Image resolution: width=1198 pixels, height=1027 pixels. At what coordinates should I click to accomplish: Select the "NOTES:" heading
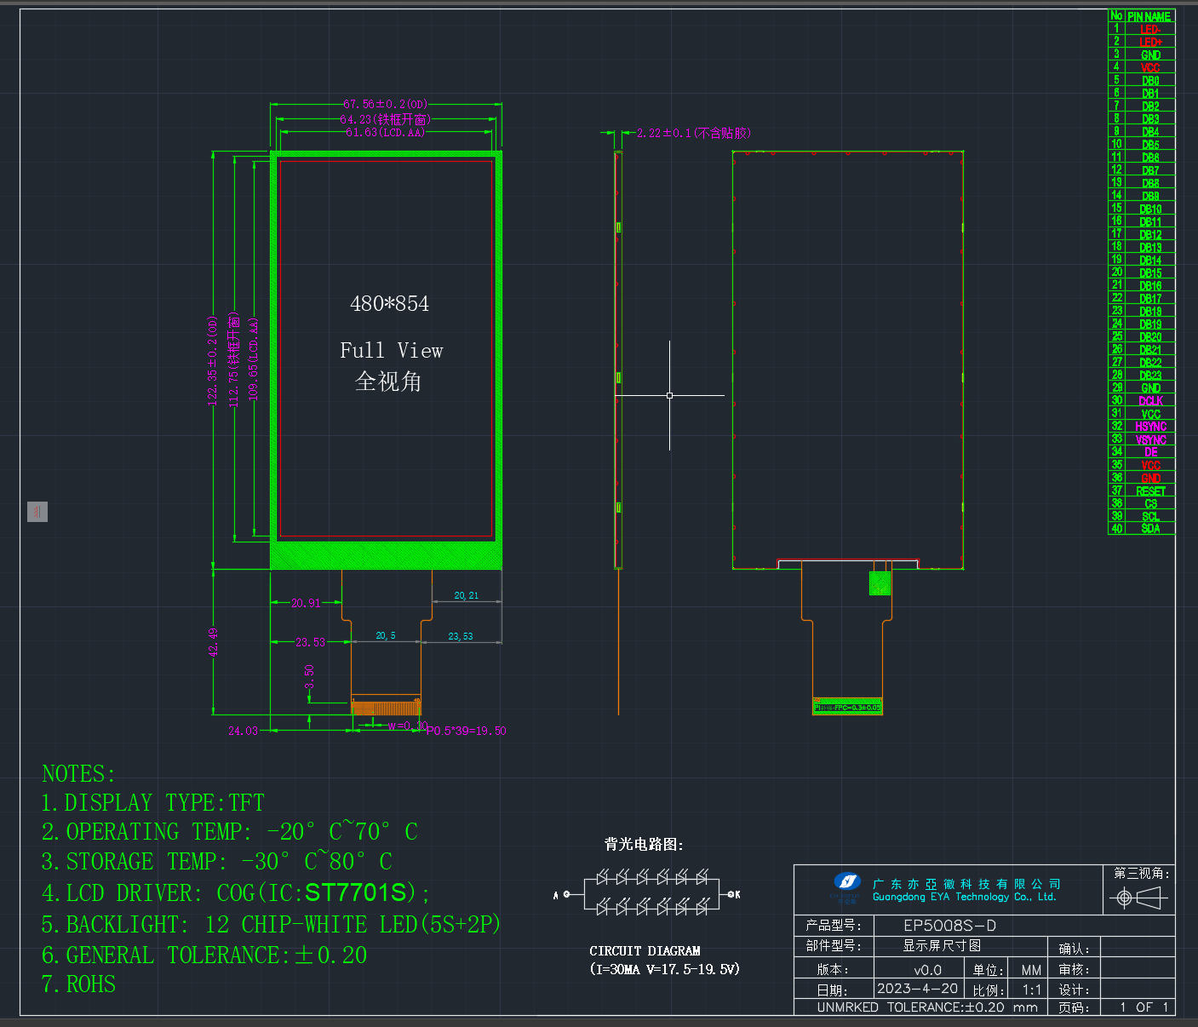point(78,774)
